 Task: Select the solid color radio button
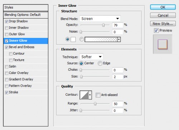coord(67,39)
